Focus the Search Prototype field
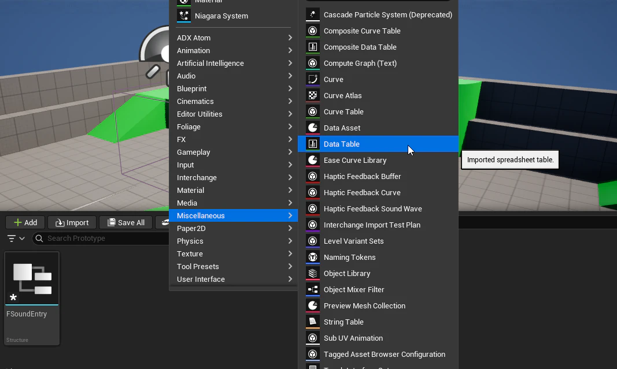 point(102,238)
